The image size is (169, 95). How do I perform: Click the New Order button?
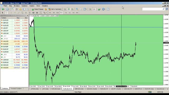(x=37, y=9)
